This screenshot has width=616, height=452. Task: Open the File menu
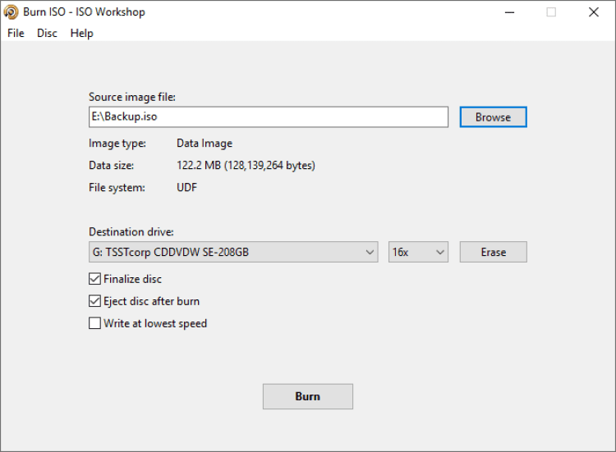(16, 33)
